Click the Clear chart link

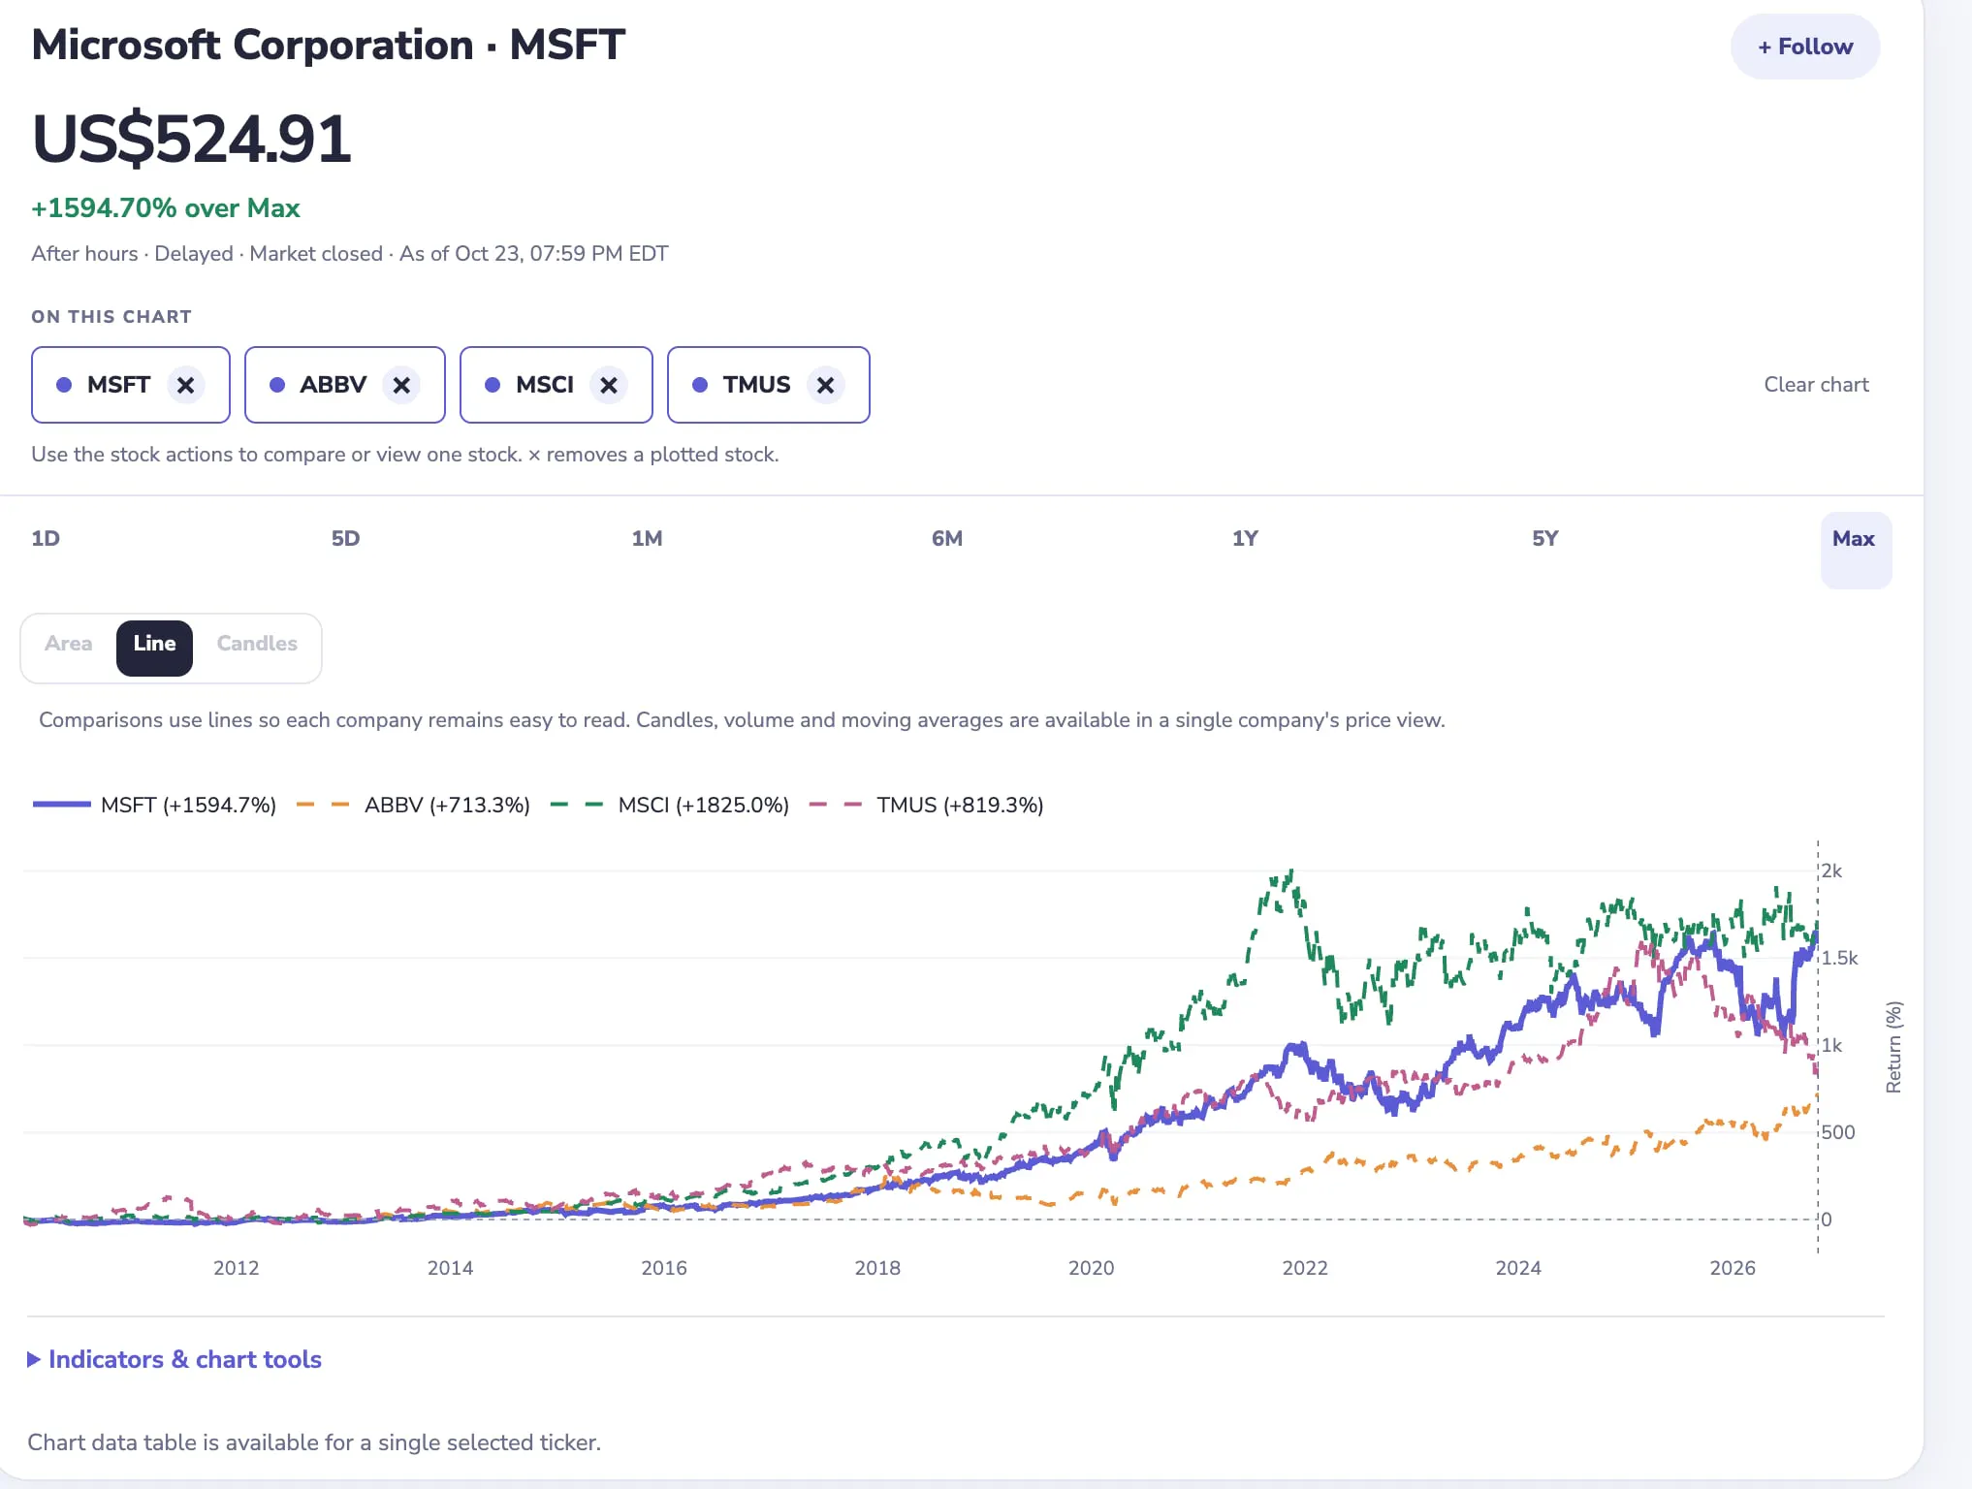(1816, 385)
